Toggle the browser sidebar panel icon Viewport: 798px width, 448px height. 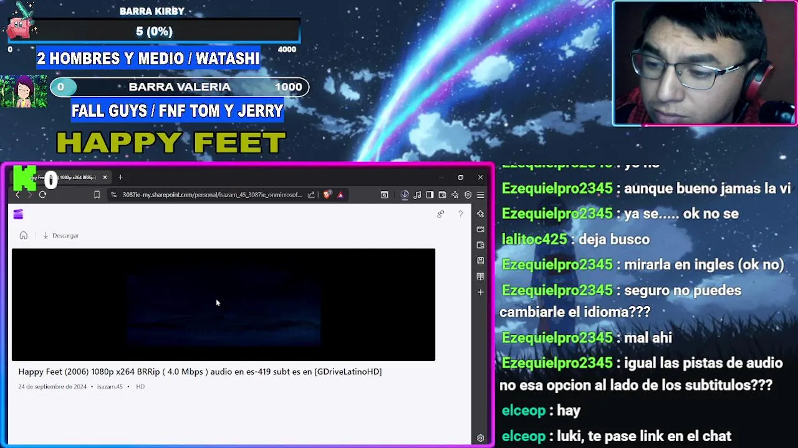[x=430, y=195]
